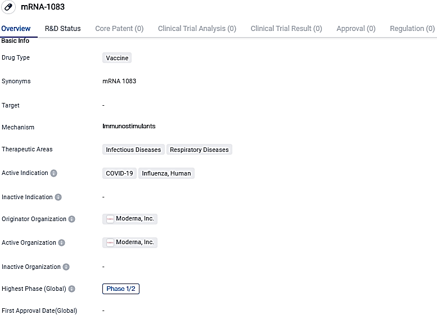Open the Core Patent (0) tab

pos(119,29)
